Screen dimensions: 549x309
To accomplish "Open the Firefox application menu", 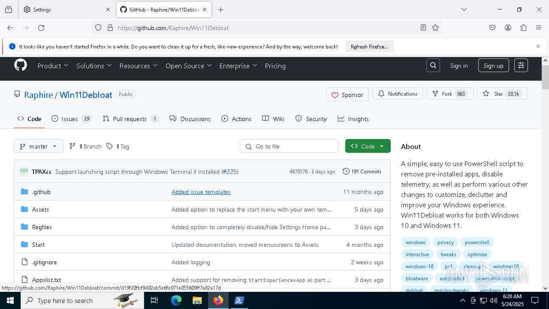I will tap(539, 28).
